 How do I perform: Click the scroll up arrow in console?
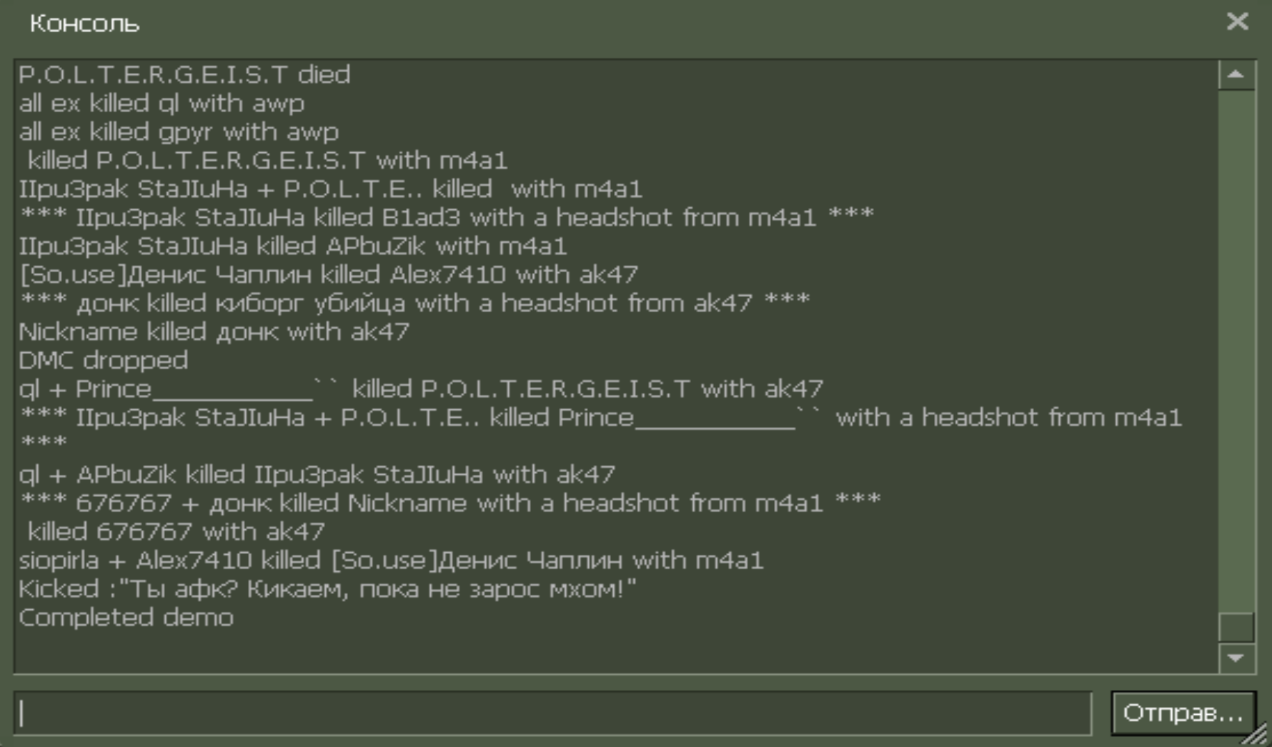point(1236,75)
